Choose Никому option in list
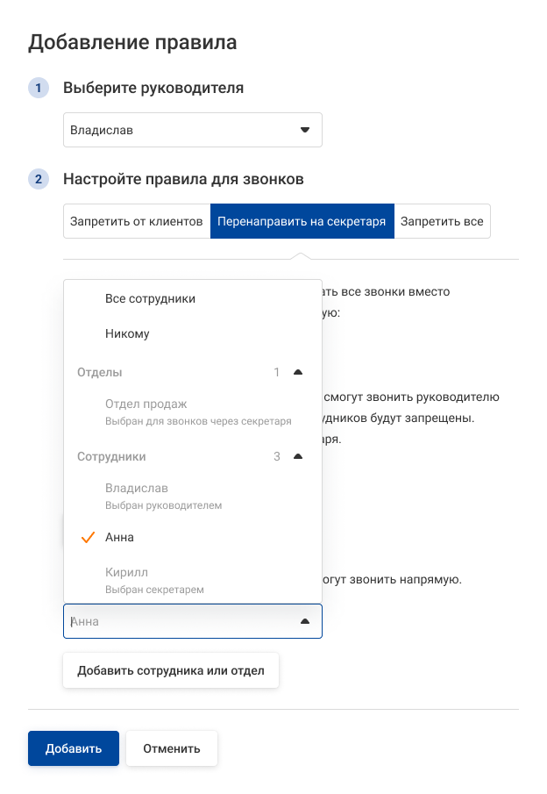The width and height of the screenshot is (547, 794). (127, 333)
